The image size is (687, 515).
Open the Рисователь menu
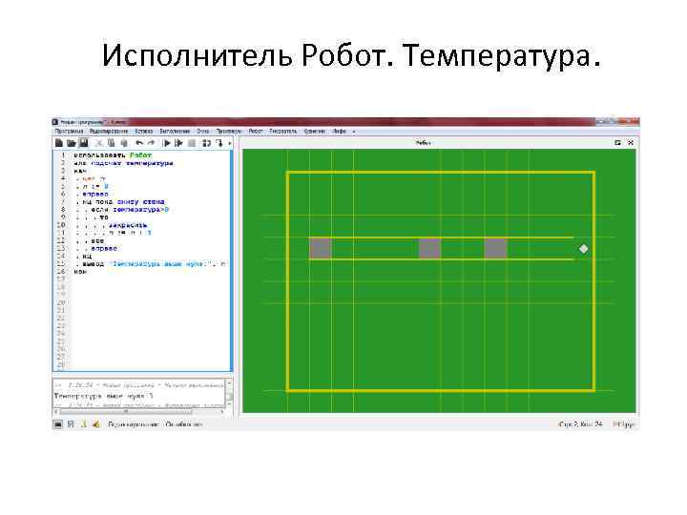click(x=283, y=131)
